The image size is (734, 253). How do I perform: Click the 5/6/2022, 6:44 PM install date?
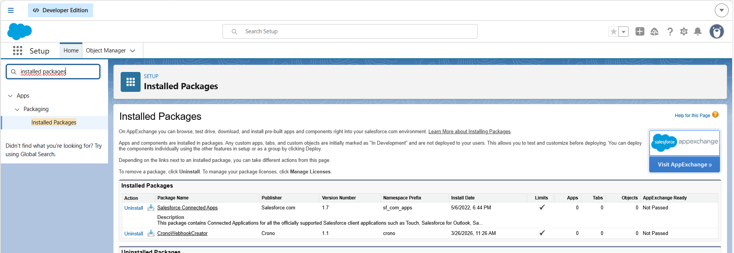(471, 208)
